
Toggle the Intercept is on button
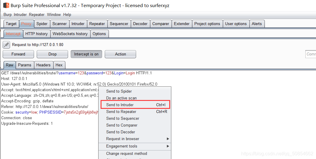coord(86,54)
